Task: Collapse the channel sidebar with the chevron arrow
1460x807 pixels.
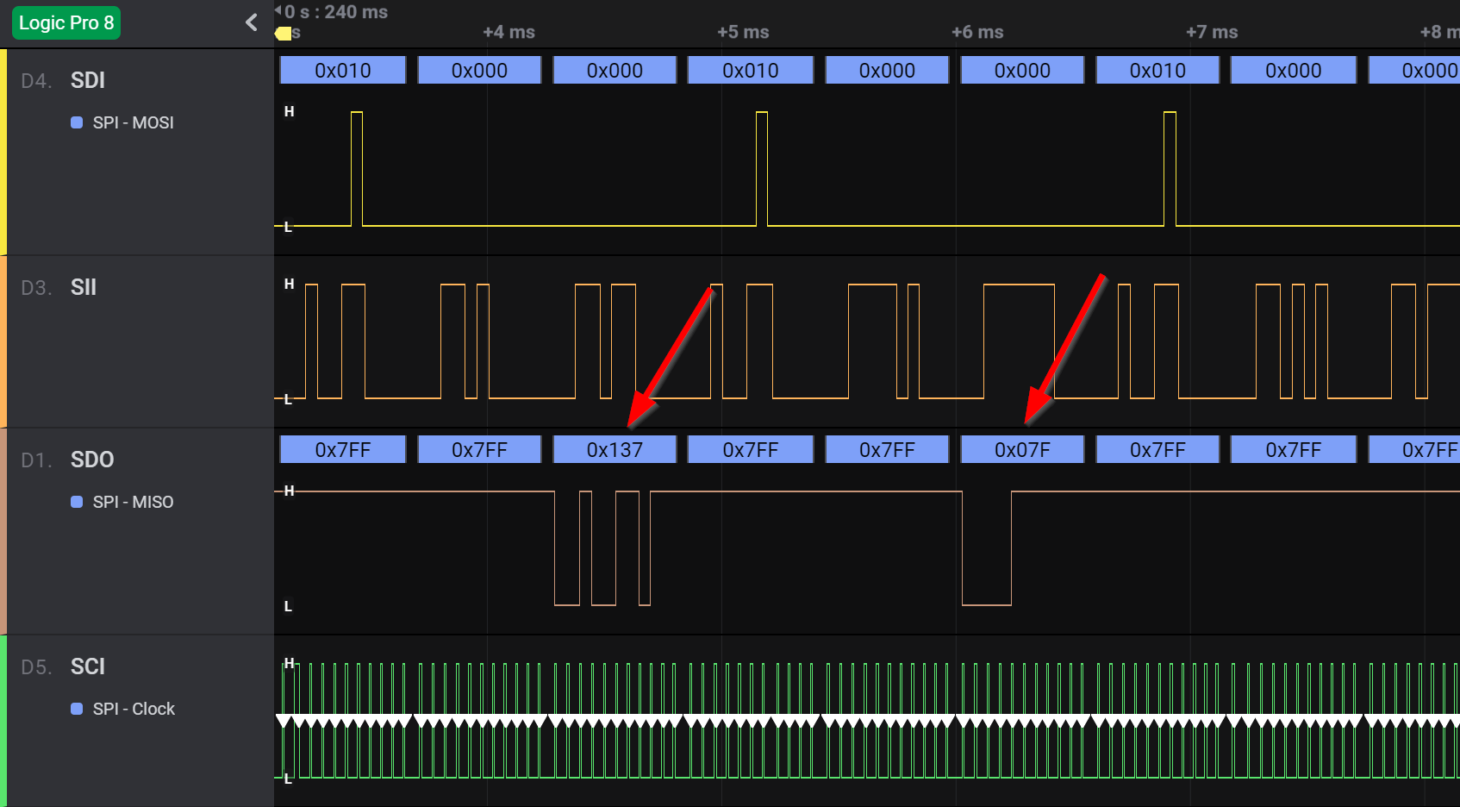Action: click(x=252, y=22)
